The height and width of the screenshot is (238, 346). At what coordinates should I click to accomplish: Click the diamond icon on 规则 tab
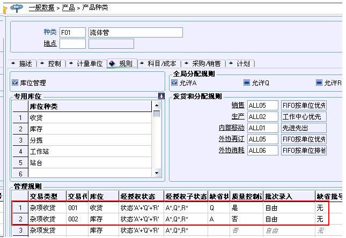112,63
